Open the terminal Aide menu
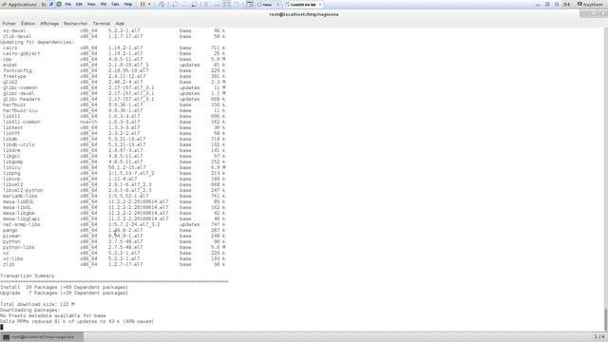This screenshot has width=608, height=342. click(x=120, y=23)
